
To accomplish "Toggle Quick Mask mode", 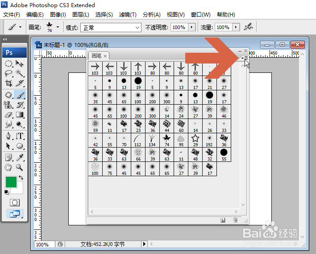I will (x=15, y=203).
